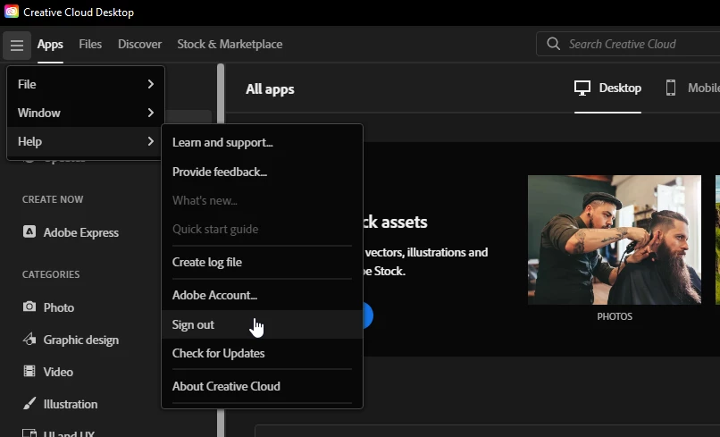Open the Discover tab
The height and width of the screenshot is (437, 720).
[x=139, y=44]
